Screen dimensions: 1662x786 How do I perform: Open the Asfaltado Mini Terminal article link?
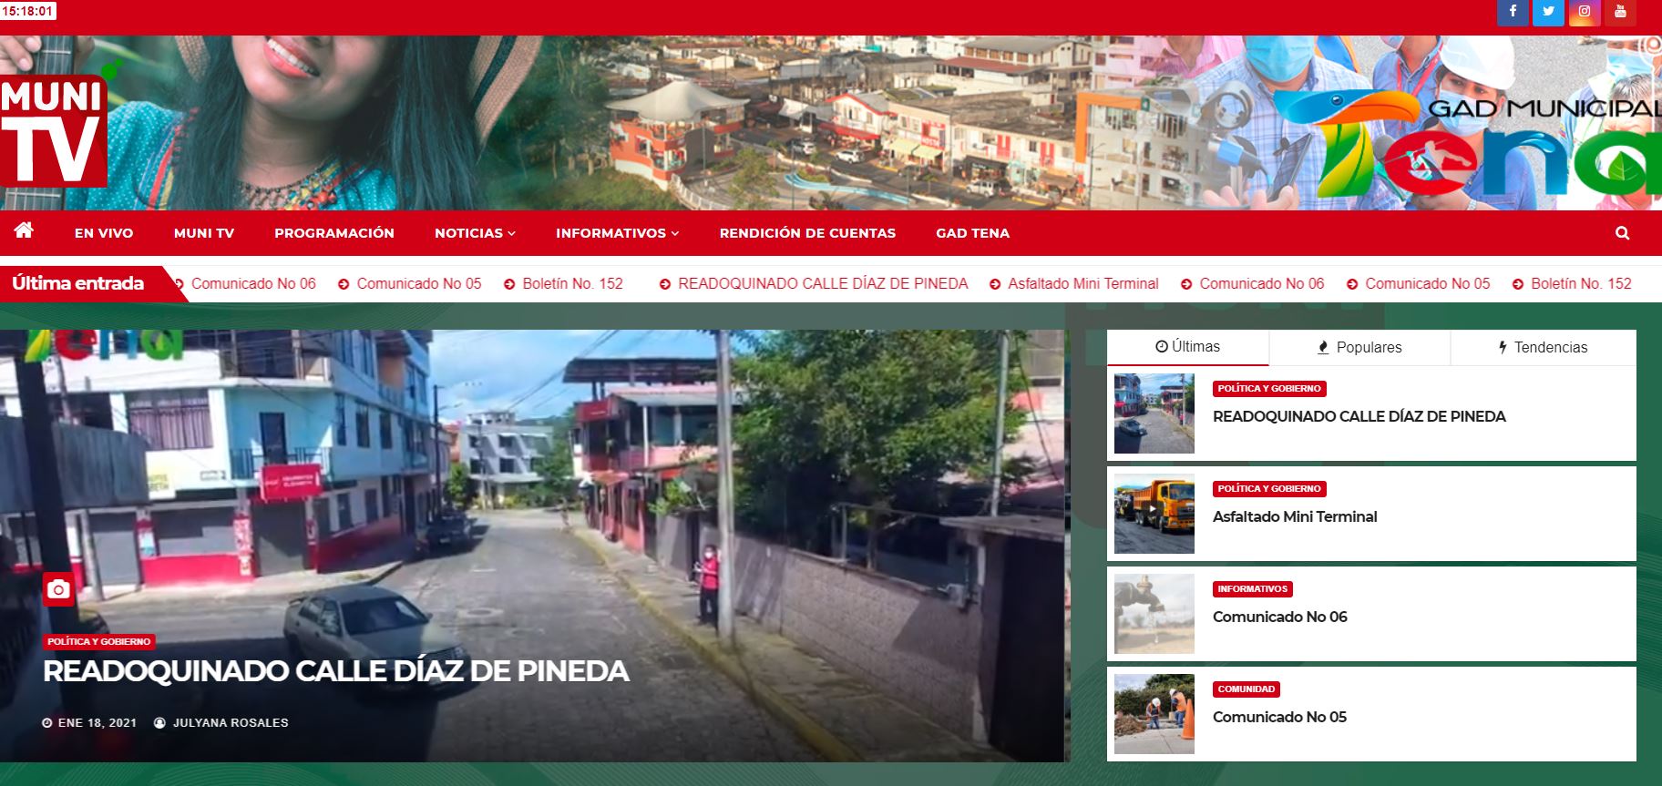click(1294, 516)
